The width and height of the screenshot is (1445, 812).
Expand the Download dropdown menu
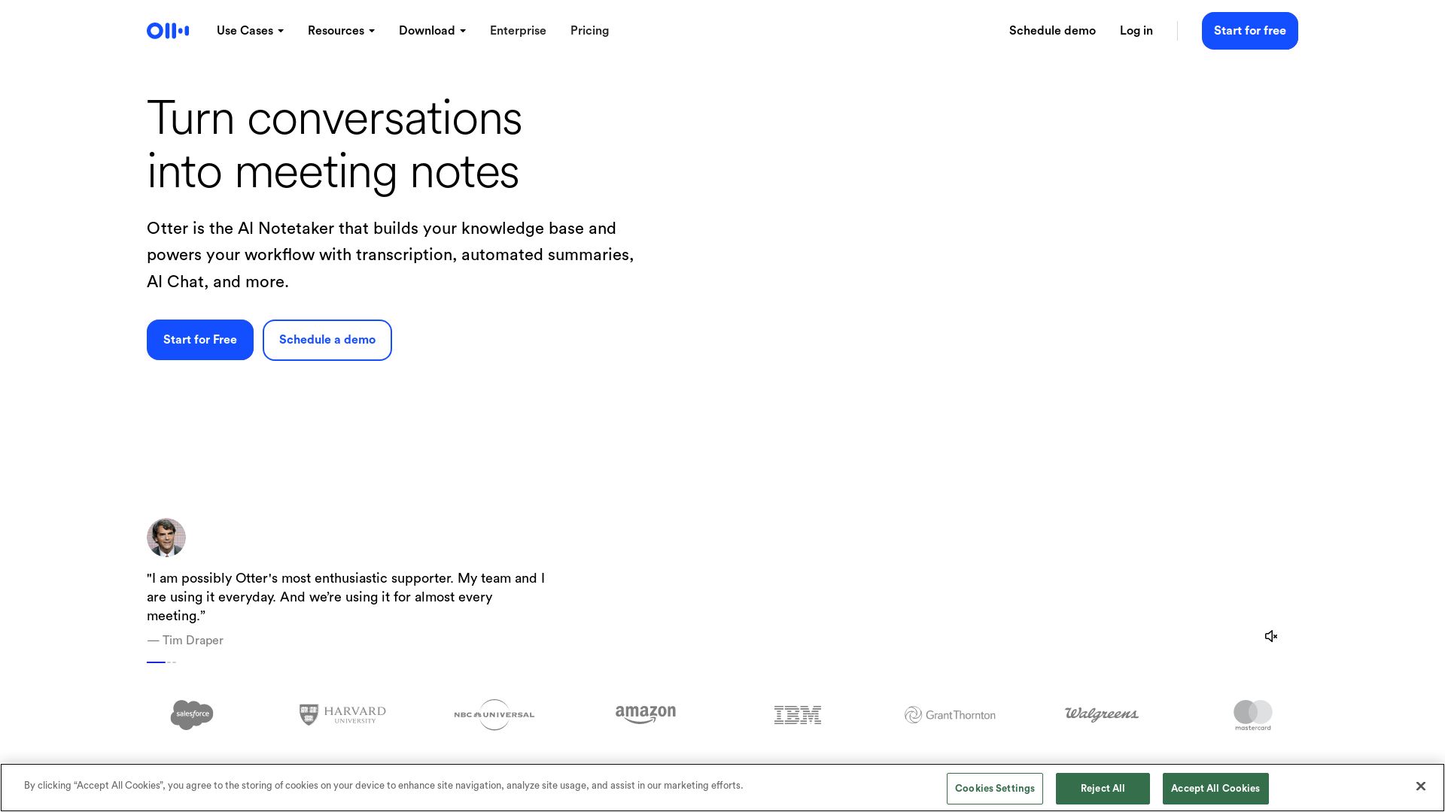click(432, 31)
